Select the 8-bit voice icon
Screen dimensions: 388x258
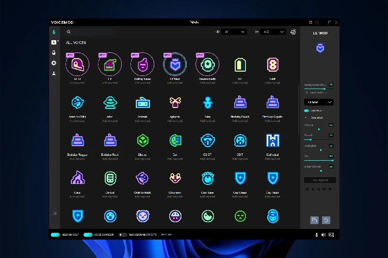pyautogui.click(x=273, y=65)
